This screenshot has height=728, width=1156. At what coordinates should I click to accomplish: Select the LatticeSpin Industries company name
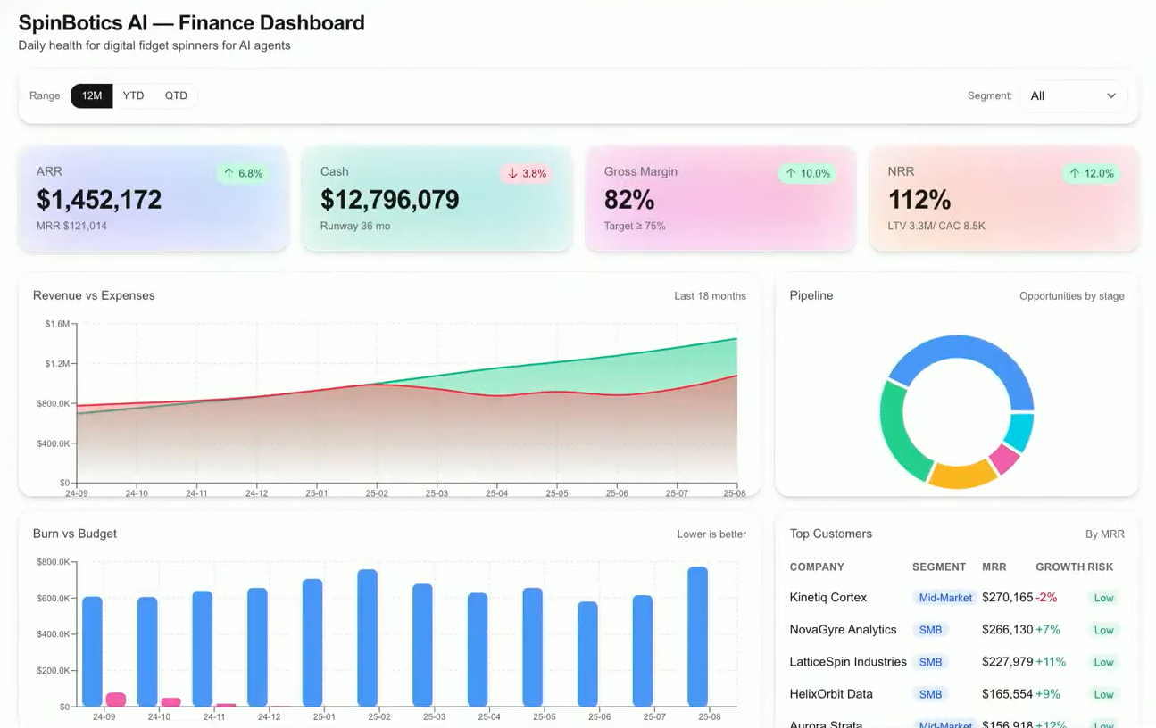pos(848,661)
